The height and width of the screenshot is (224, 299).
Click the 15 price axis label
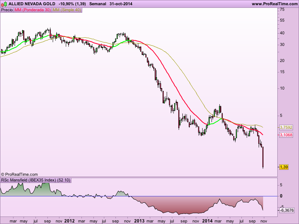[x=283, y=72]
